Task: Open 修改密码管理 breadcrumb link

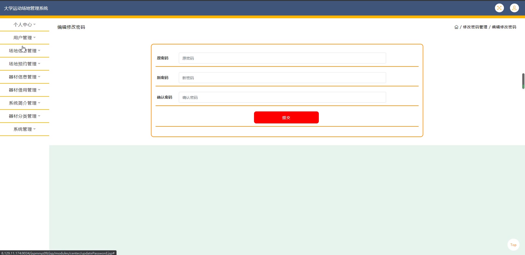Action: [x=475, y=27]
